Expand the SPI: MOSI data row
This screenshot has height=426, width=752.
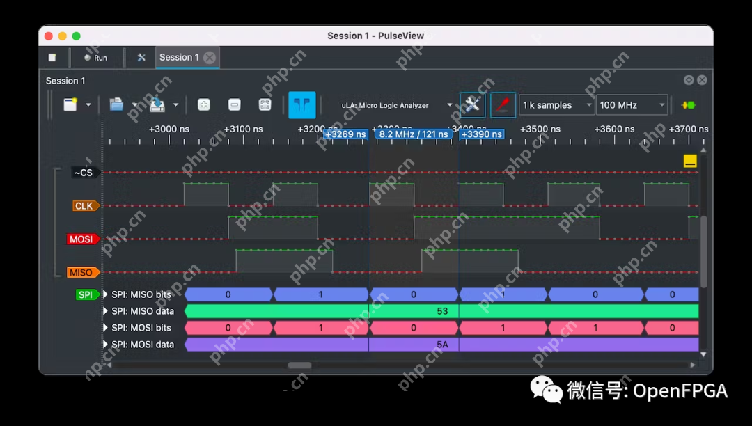tap(107, 345)
